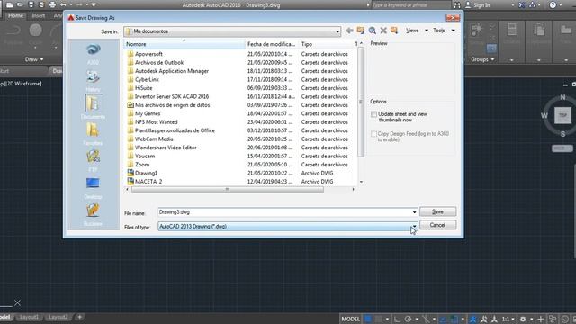Open the A360 location in places sidebar
Screen dimensions: 576x324
93,54
